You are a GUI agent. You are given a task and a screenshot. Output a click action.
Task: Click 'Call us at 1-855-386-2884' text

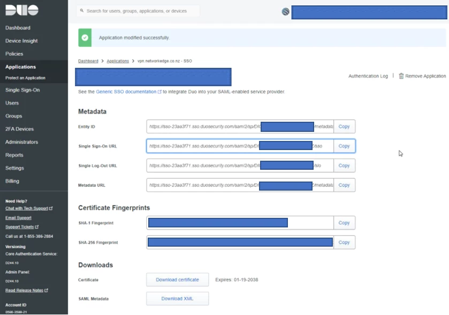coord(29,236)
